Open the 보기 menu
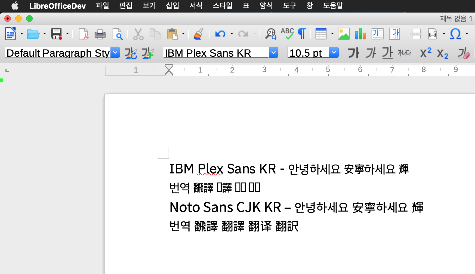 (149, 5)
